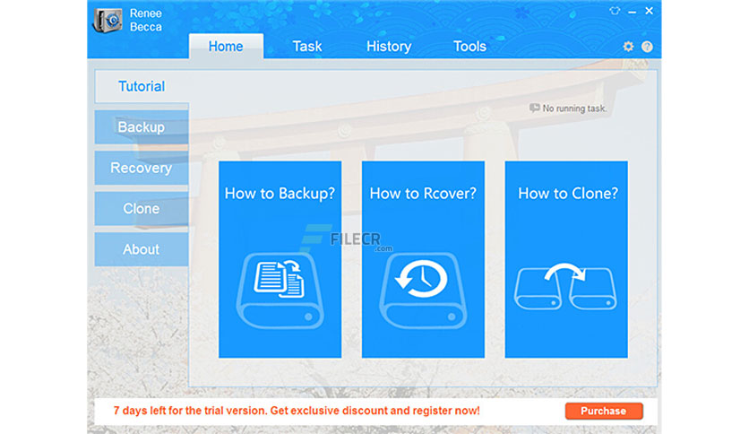749x434 pixels.
Task: Open the About sidebar section
Action: [x=142, y=249]
